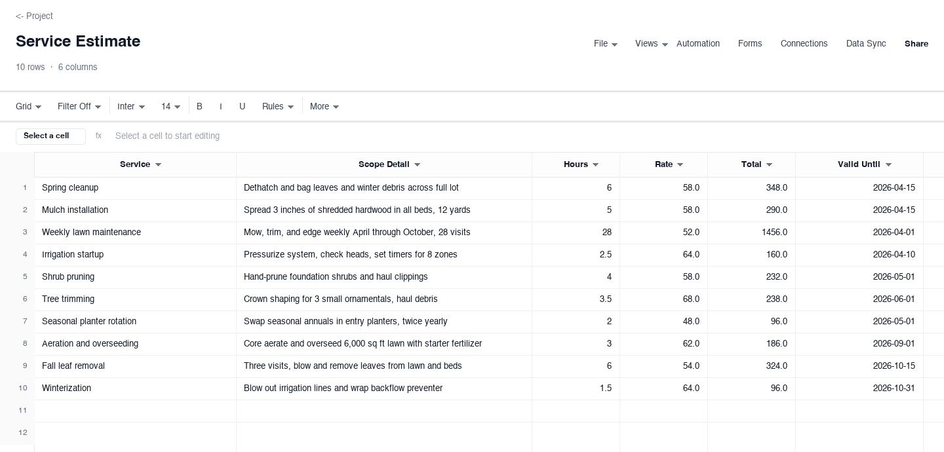Open the File menu
Image resolution: width=944 pixels, height=452 pixels.
[606, 44]
